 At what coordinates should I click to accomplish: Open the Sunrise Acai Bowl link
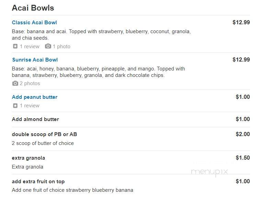pos(35,60)
